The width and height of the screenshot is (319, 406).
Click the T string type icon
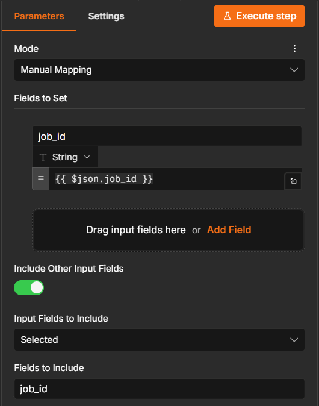pos(43,157)
